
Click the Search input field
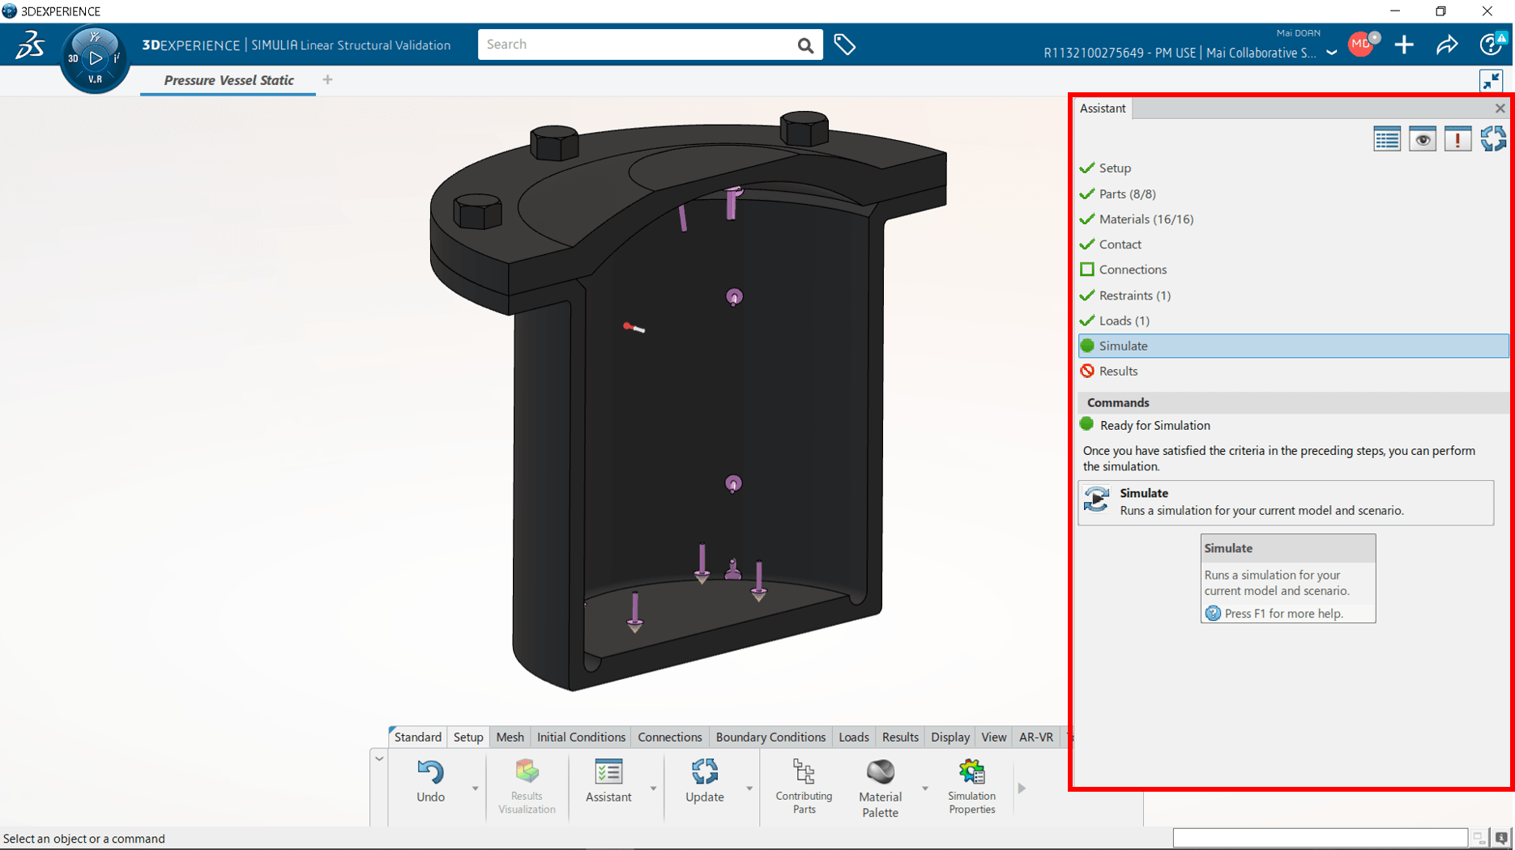(x=636, y=45)
